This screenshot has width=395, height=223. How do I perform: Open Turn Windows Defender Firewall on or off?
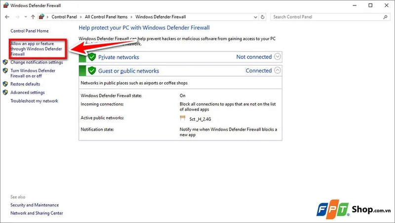[33, 73]
